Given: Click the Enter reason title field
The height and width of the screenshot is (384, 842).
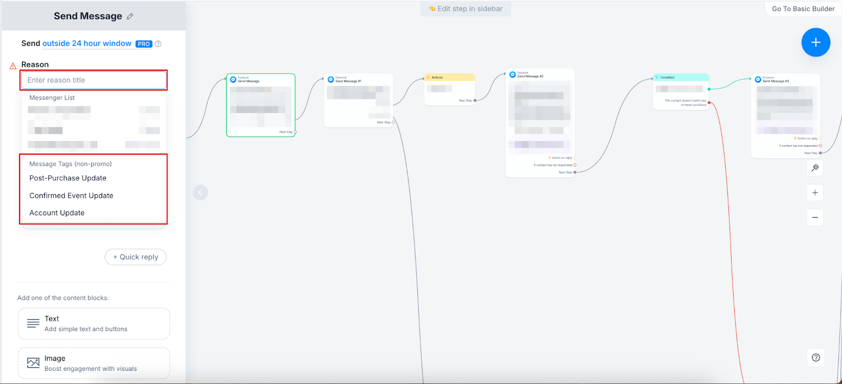Looking at the screenshot, I should tap(94, 80).
